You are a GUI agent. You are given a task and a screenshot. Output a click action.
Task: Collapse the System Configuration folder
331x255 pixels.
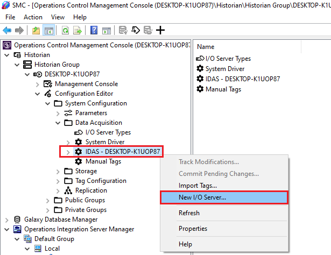click(48, 104)
